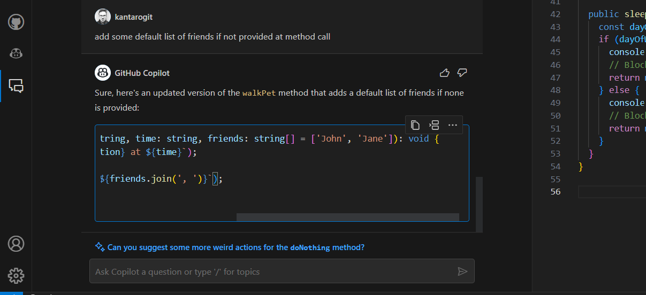Click line number 42 in the editor
The width and height of the screenshot is (646, 295).
click(555, 14)
